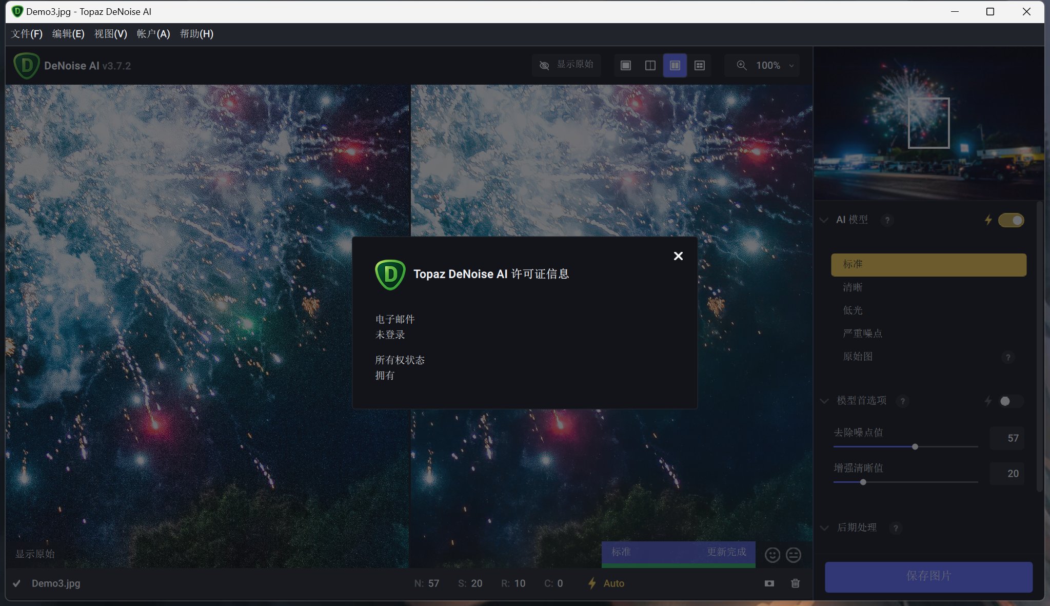Minimize the Topaz DeNoise AI window

click(955, 11)
